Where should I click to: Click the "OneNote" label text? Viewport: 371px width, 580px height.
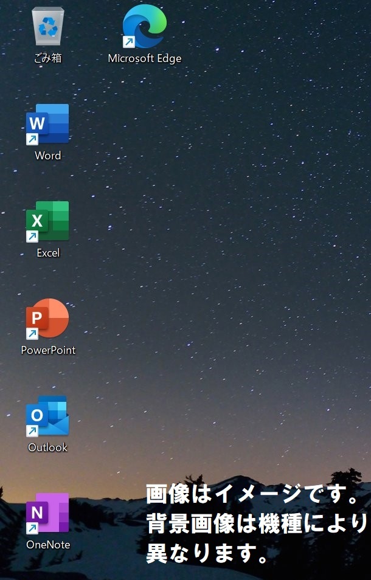48,545
